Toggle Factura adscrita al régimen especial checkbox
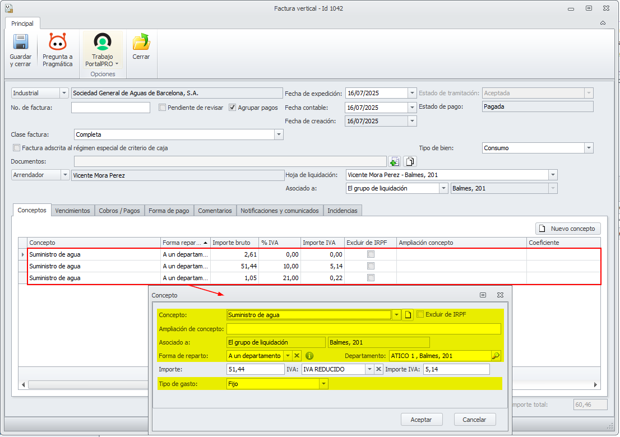Screen dimensions: 620x437 tap(16, 148)
